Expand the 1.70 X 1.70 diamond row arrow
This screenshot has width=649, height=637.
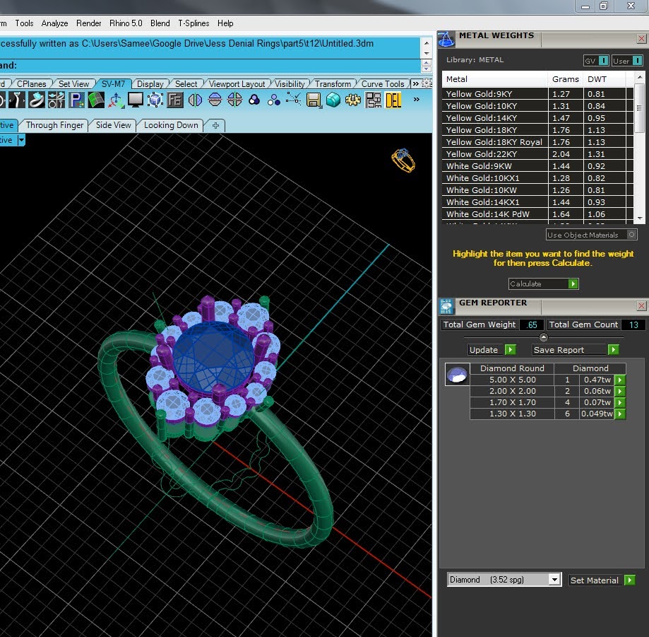point(619,402)
